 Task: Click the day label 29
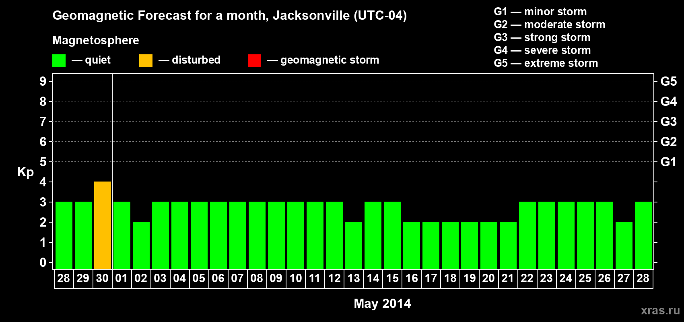coord(83,278)
